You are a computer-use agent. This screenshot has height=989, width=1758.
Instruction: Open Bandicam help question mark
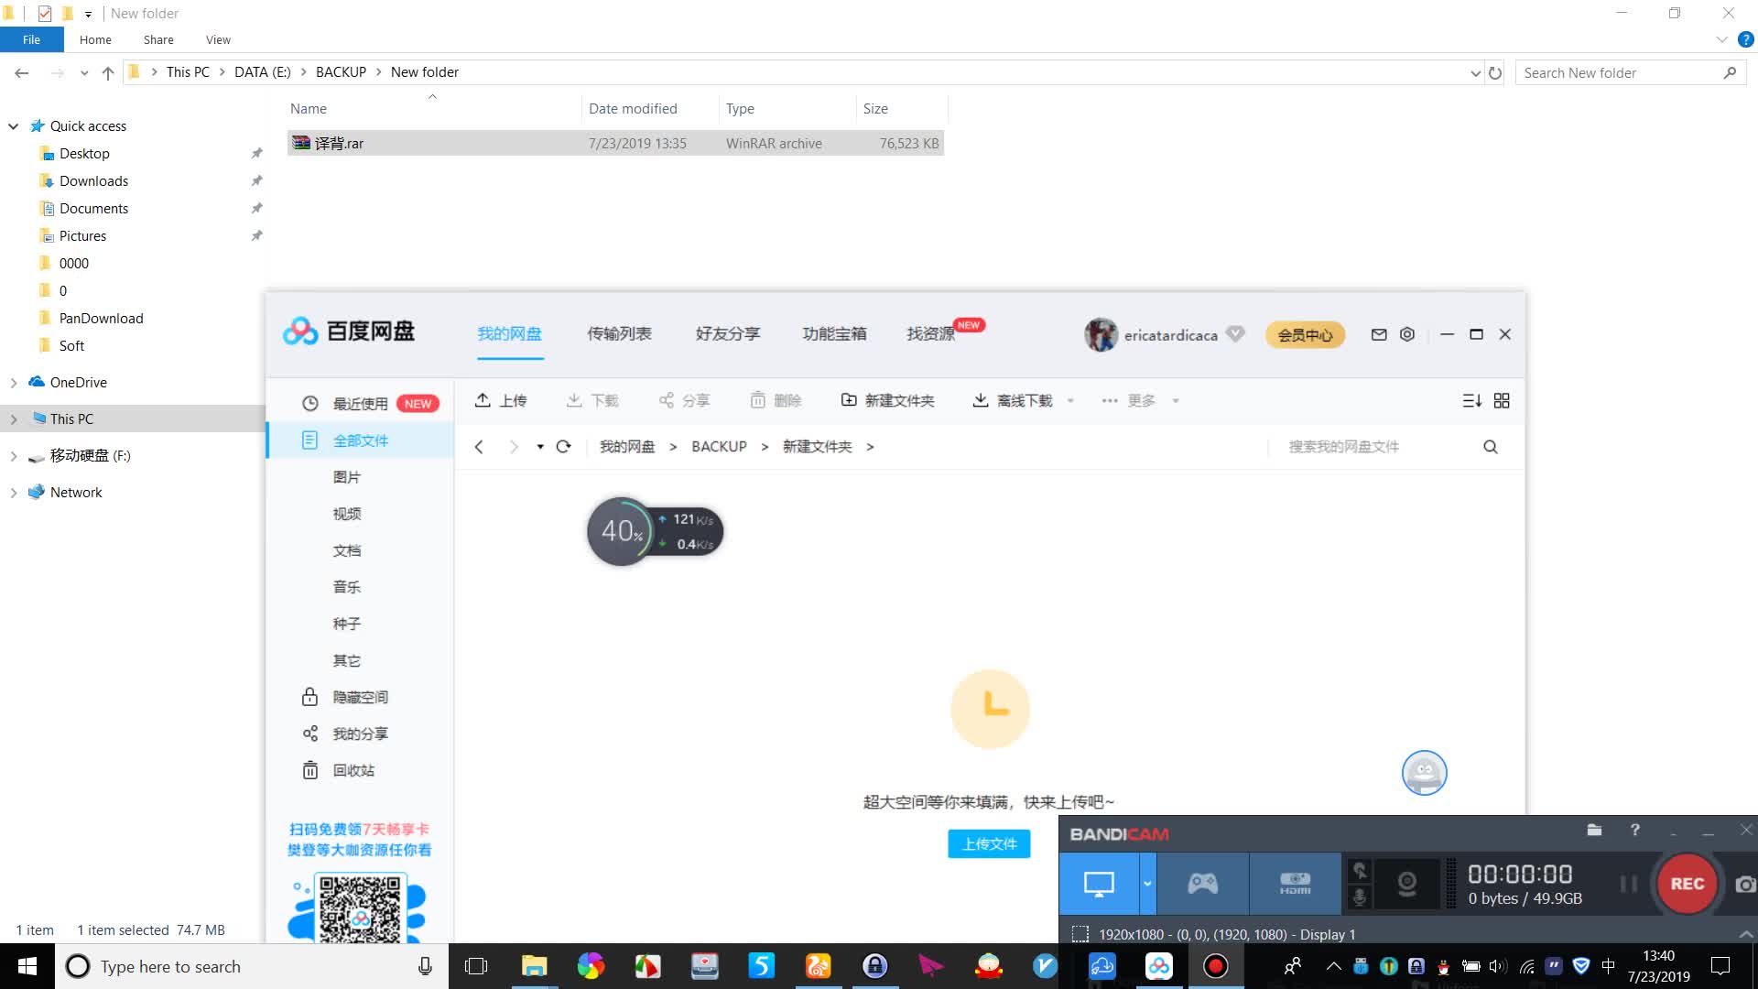(x=1634, y=830)
